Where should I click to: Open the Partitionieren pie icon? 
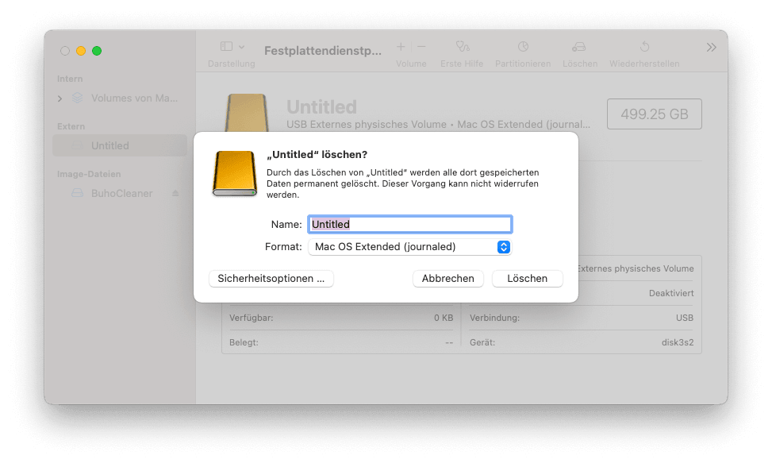coord(523,46)
